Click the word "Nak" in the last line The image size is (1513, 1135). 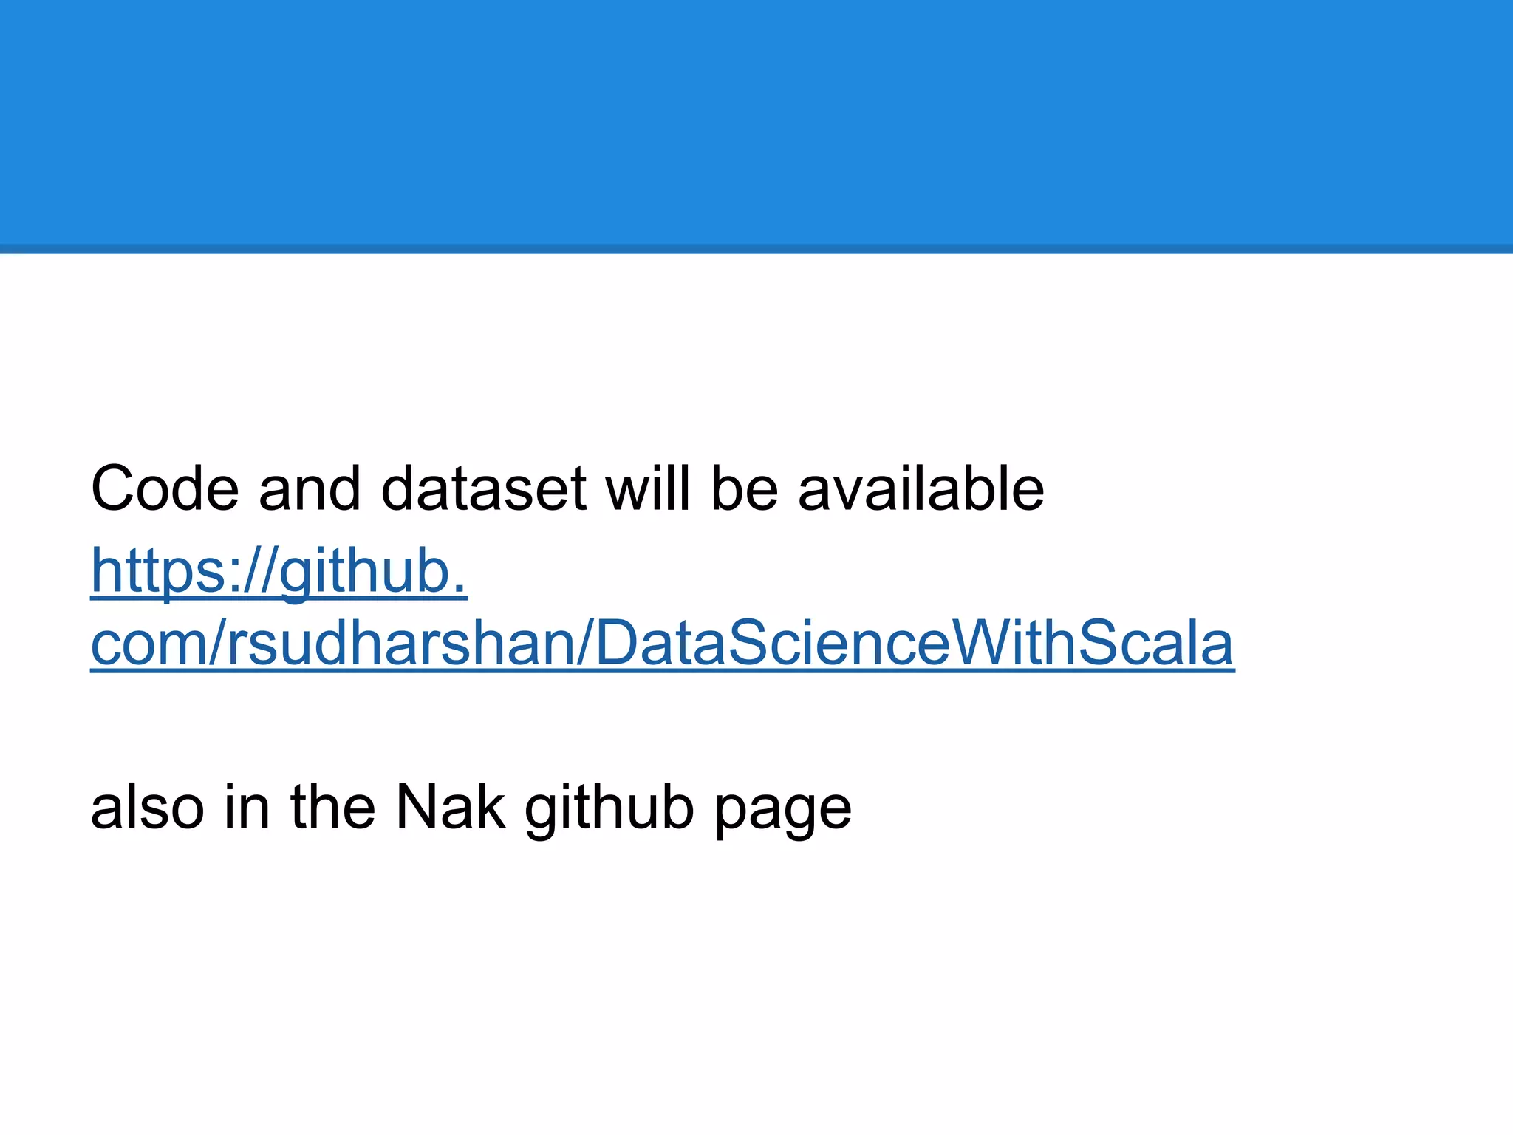450,808
